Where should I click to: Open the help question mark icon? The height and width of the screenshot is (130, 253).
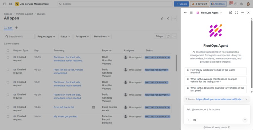coord(236,4)
